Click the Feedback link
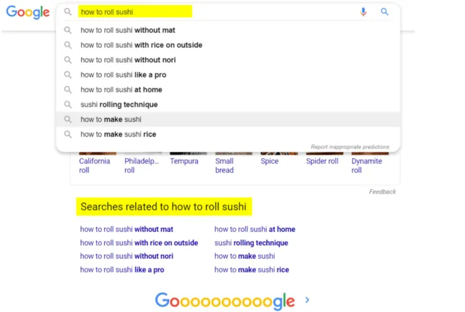Screen dimensions: 465x312 [x=382, y=192]
